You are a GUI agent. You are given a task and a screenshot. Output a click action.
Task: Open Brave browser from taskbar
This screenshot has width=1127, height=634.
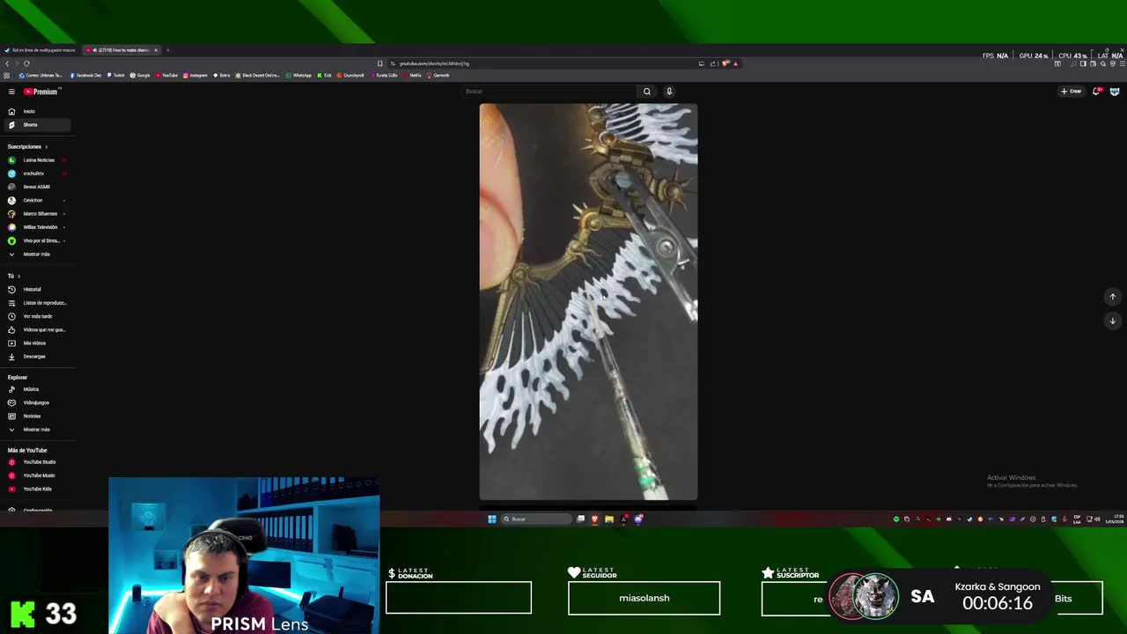coord(595,519)
